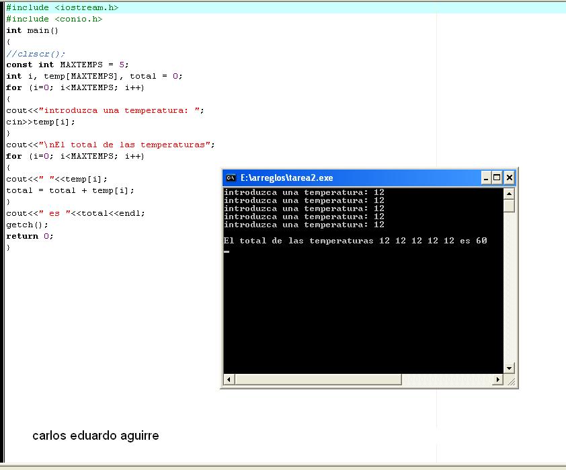Click the '//clrscr();' comment line
This screenshot has width=566, height=470.
point(36,54)
